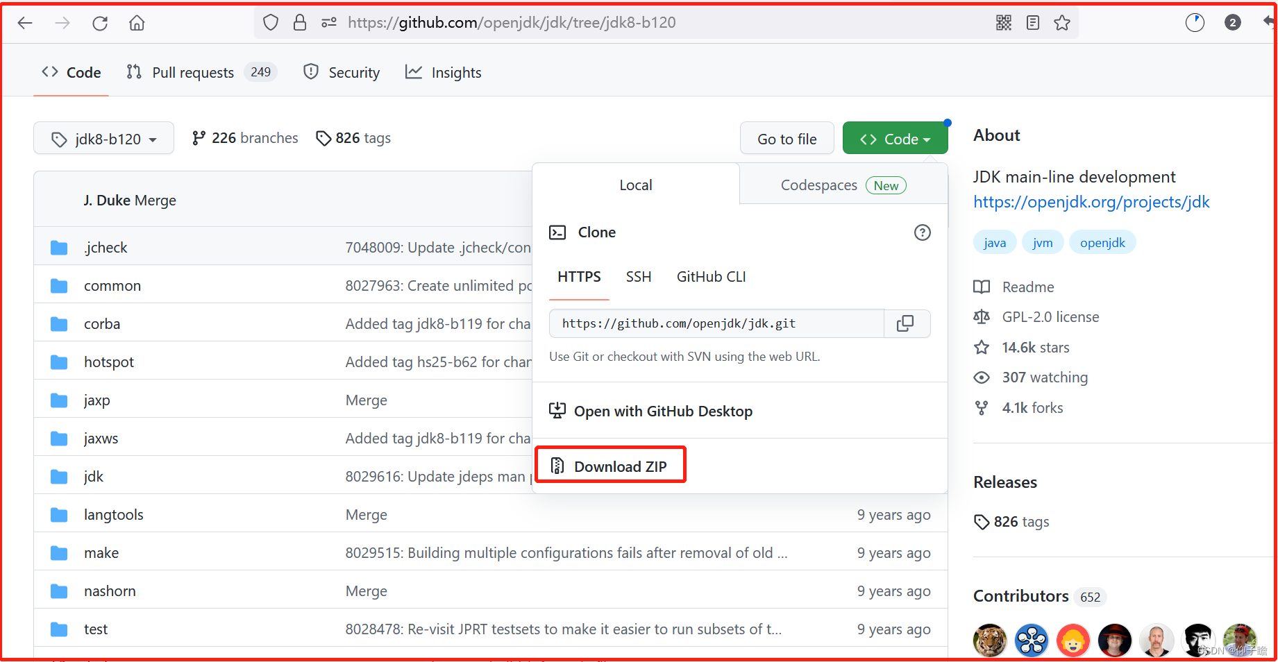Open the Security tab
This screenshot has height=662, width=1278.
pos(342,72)
